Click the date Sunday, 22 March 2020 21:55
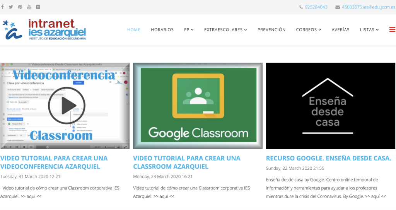 (295, 168)
